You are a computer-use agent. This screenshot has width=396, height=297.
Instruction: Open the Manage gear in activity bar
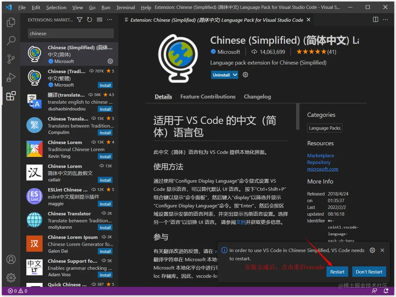tap(11, 278)
